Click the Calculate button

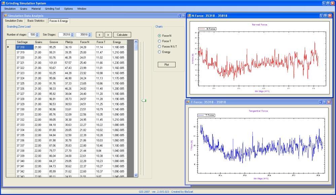122,35
